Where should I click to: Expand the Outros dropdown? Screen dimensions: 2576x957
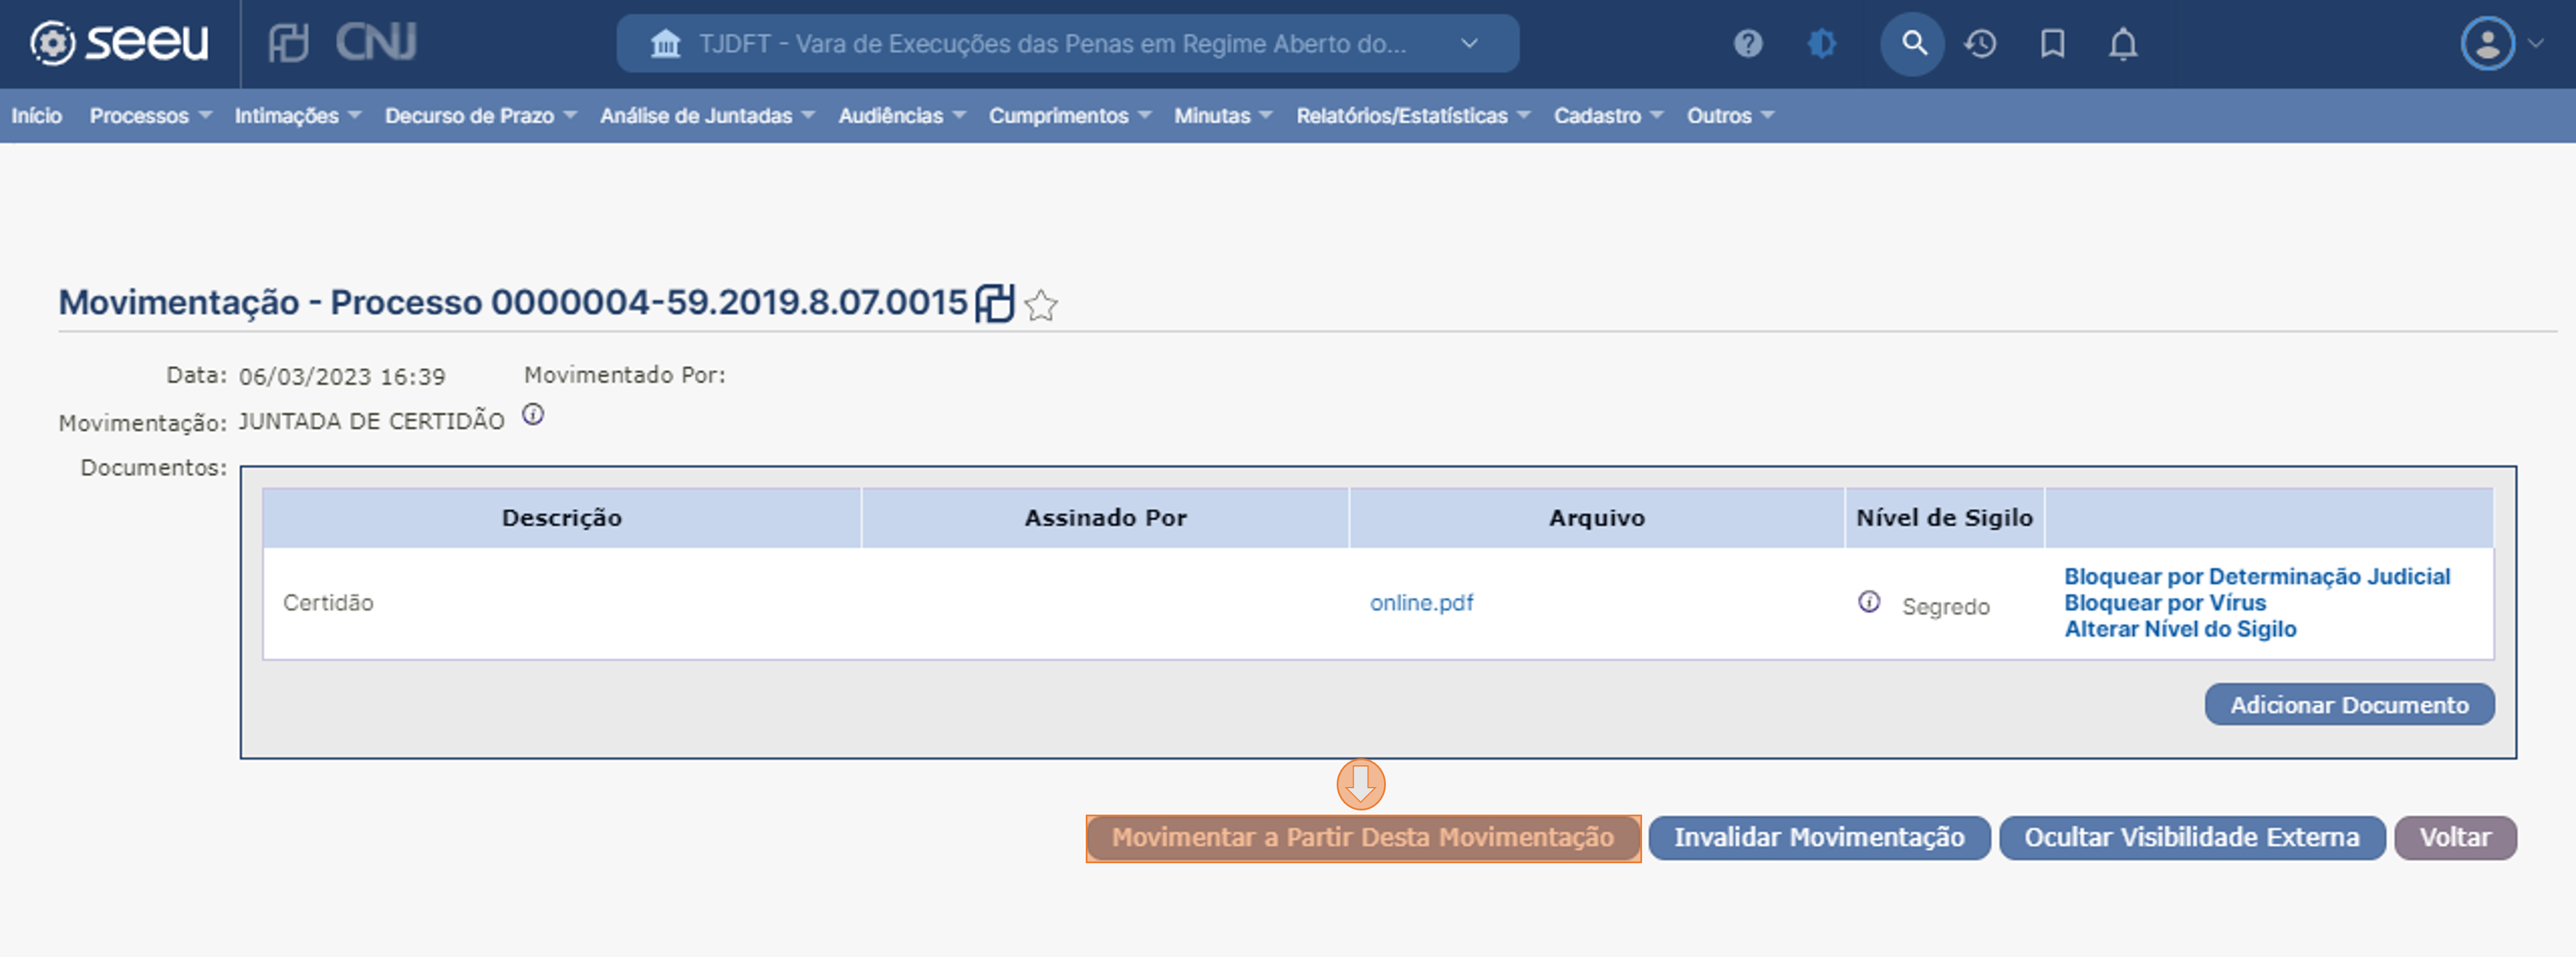point(1730,115)
